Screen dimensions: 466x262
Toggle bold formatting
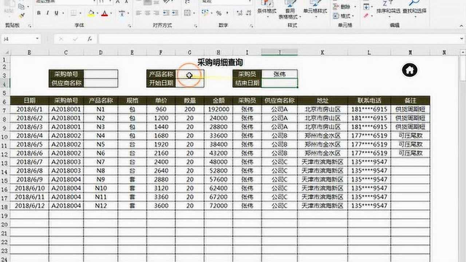pos(39,13)
